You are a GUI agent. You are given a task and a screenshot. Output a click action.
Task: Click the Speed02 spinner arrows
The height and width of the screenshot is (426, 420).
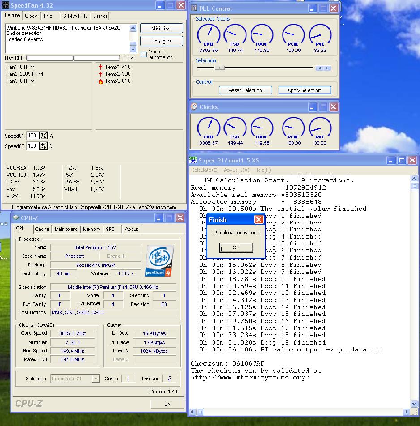pyautogui.click(x=43, y=146)
